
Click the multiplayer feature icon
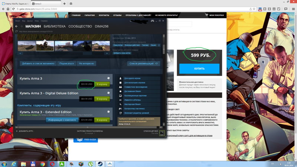pyautogui.click(x=120, y=82)
